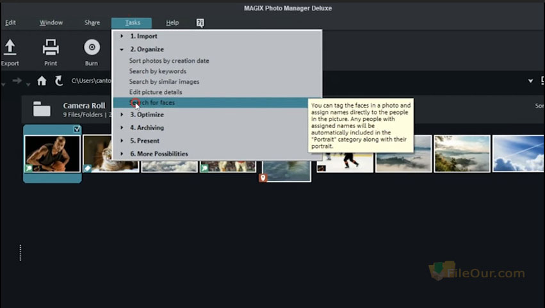Open the Window menu
545x308 pixels.
[51, 22]
